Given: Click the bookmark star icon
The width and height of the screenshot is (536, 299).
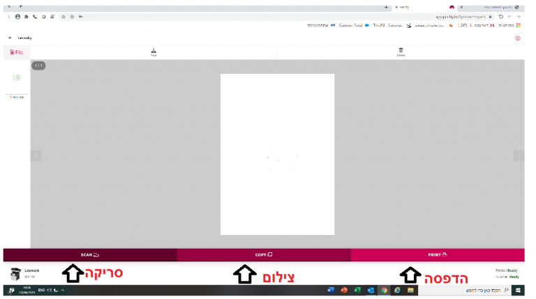Looking at the screenshot, I should [x=64, y=17].
